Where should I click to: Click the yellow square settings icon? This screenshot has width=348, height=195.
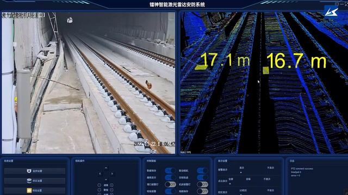(x=29, y=190)
